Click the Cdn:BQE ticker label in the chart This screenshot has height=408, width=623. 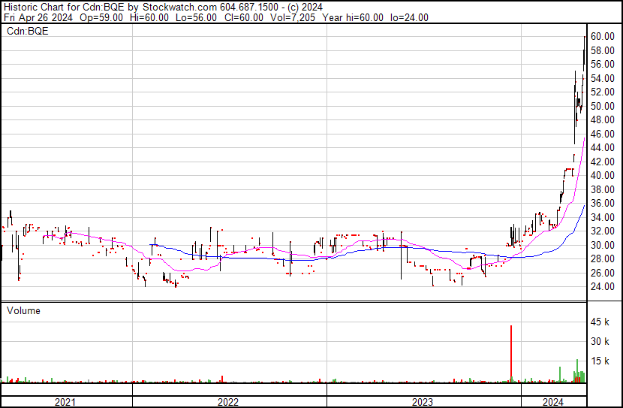(x=26, y=31)
